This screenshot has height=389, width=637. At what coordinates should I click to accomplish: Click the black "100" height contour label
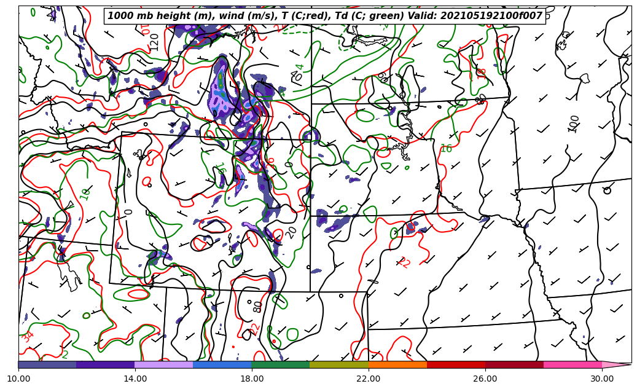click(x=574, y=124)
